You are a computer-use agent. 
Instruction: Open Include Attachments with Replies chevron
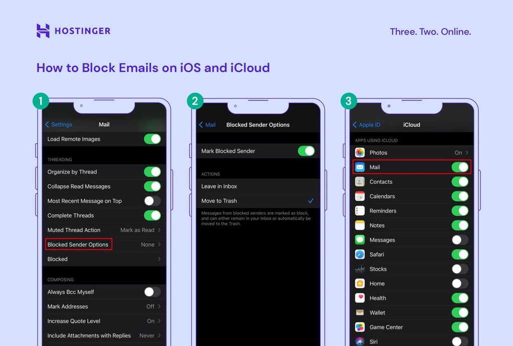159,335
